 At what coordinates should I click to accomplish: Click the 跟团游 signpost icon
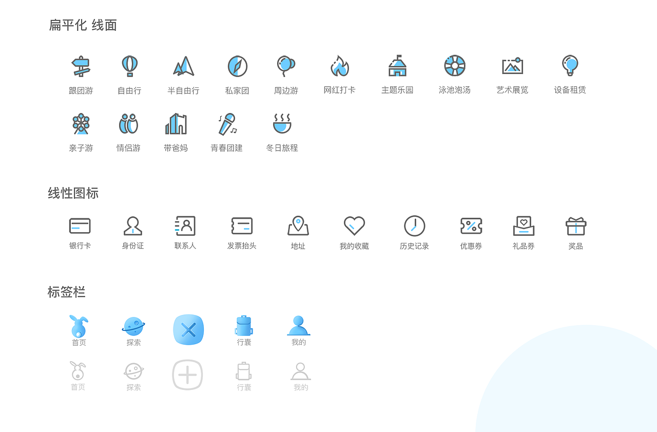click(81, 66)
